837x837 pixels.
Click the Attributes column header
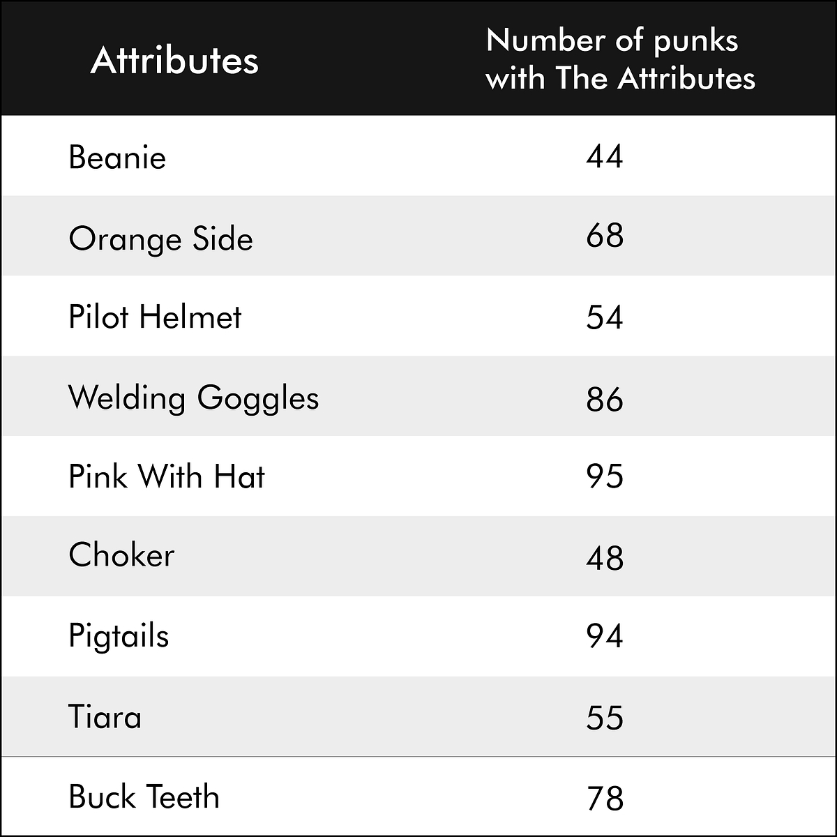(x=174, y=61)
